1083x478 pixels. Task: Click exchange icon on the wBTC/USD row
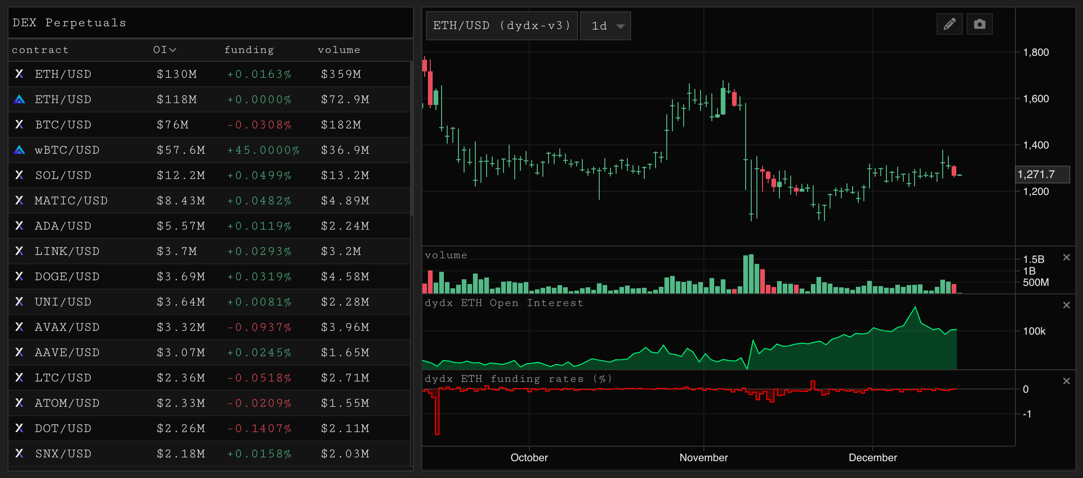click(x=19, y=150)
